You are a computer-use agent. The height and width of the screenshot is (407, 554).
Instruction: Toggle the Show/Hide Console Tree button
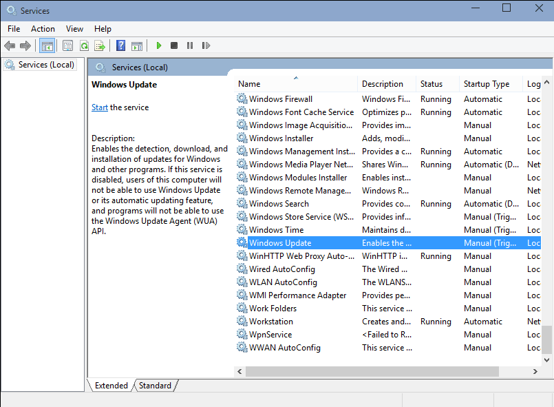click(x=47, y=45)
